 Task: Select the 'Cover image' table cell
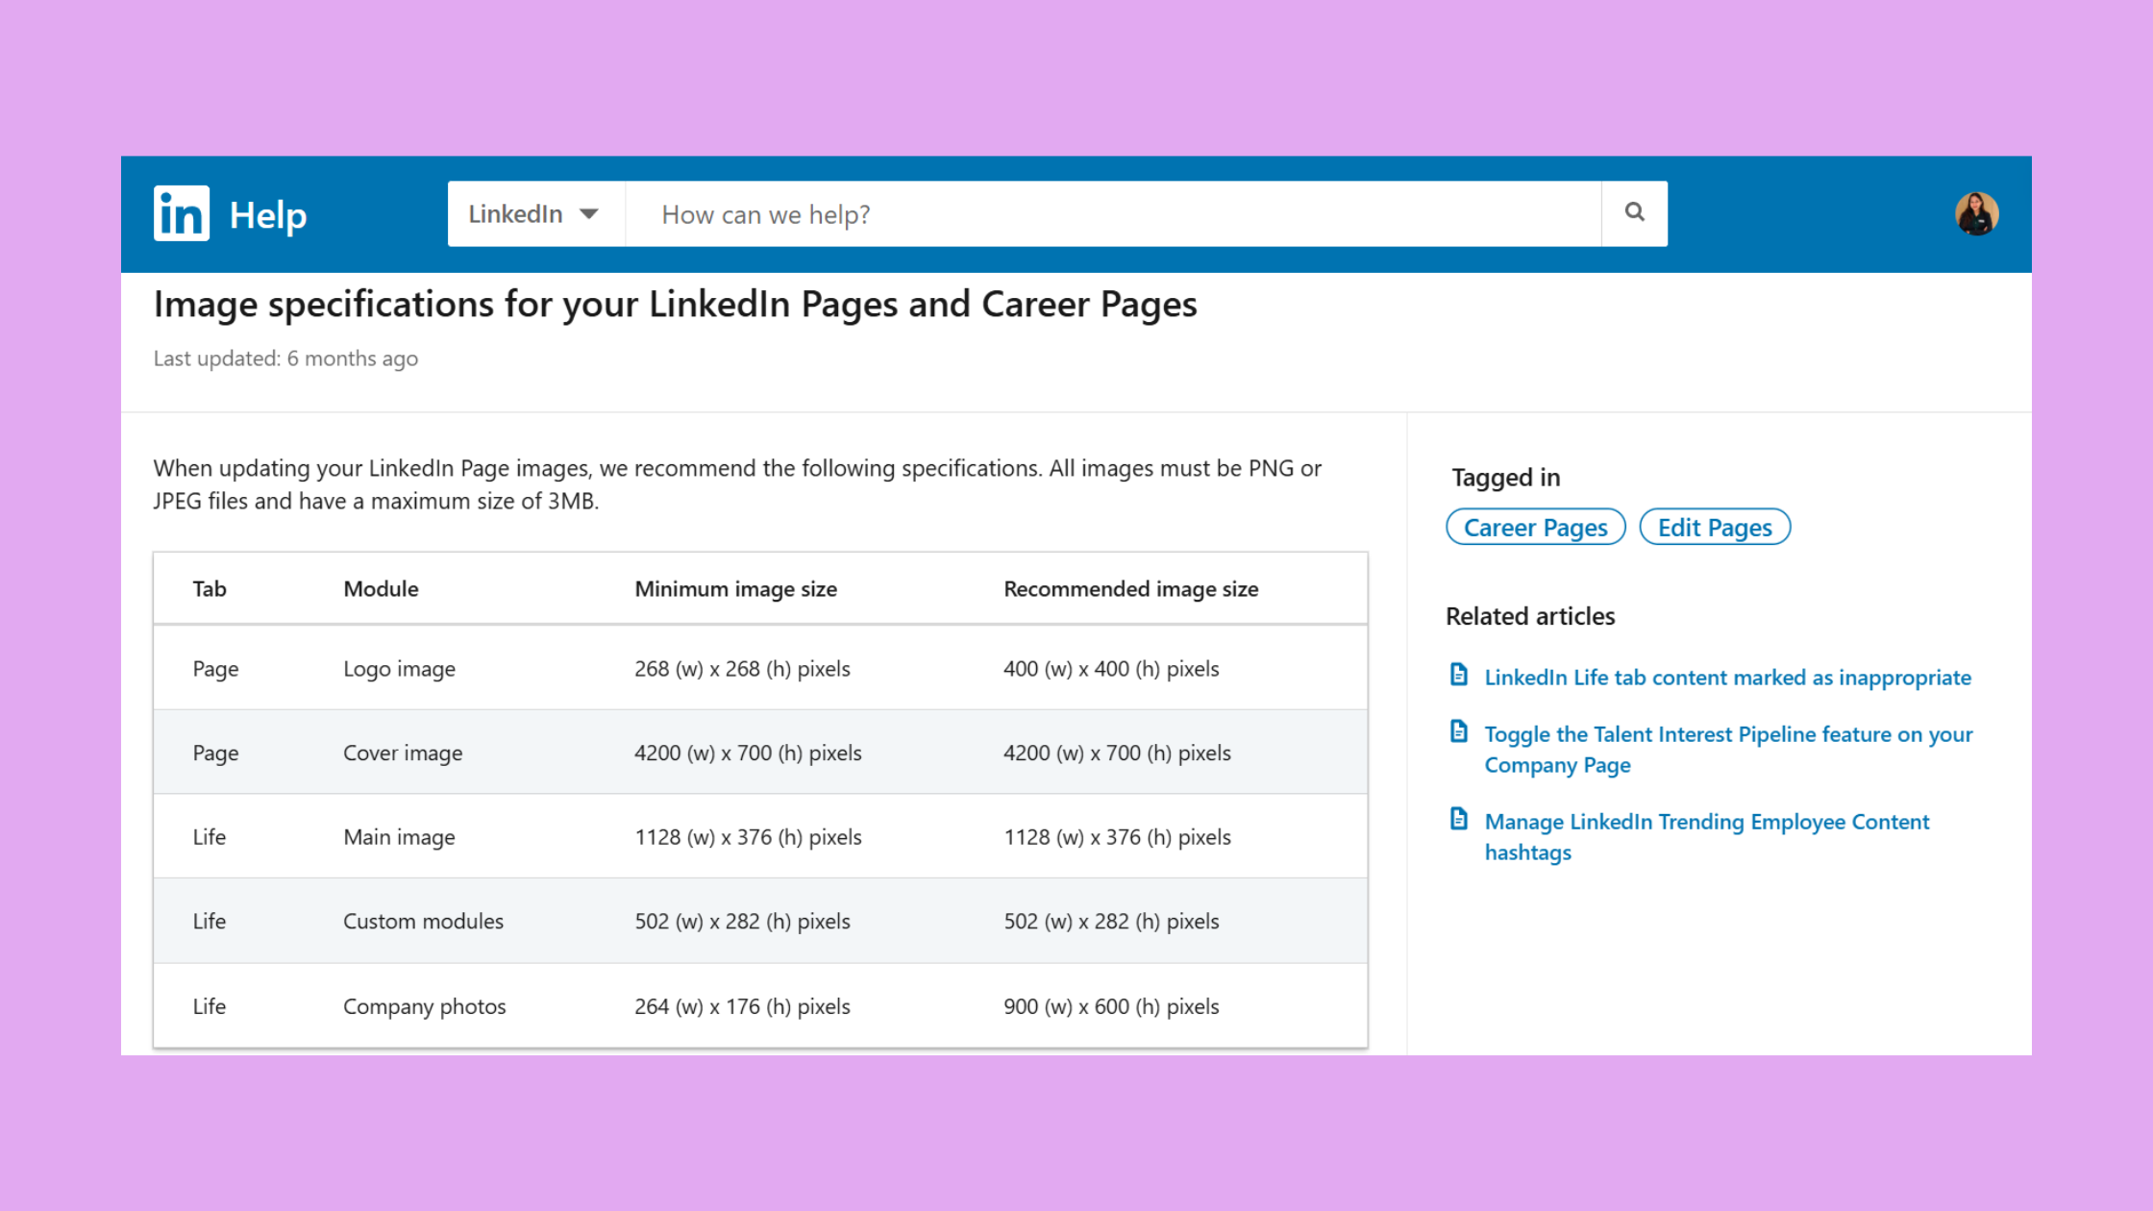(x=403, y=754)
